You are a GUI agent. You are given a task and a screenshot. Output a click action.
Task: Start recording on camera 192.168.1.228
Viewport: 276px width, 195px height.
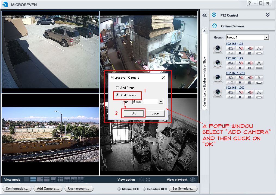tap(240, 82)
